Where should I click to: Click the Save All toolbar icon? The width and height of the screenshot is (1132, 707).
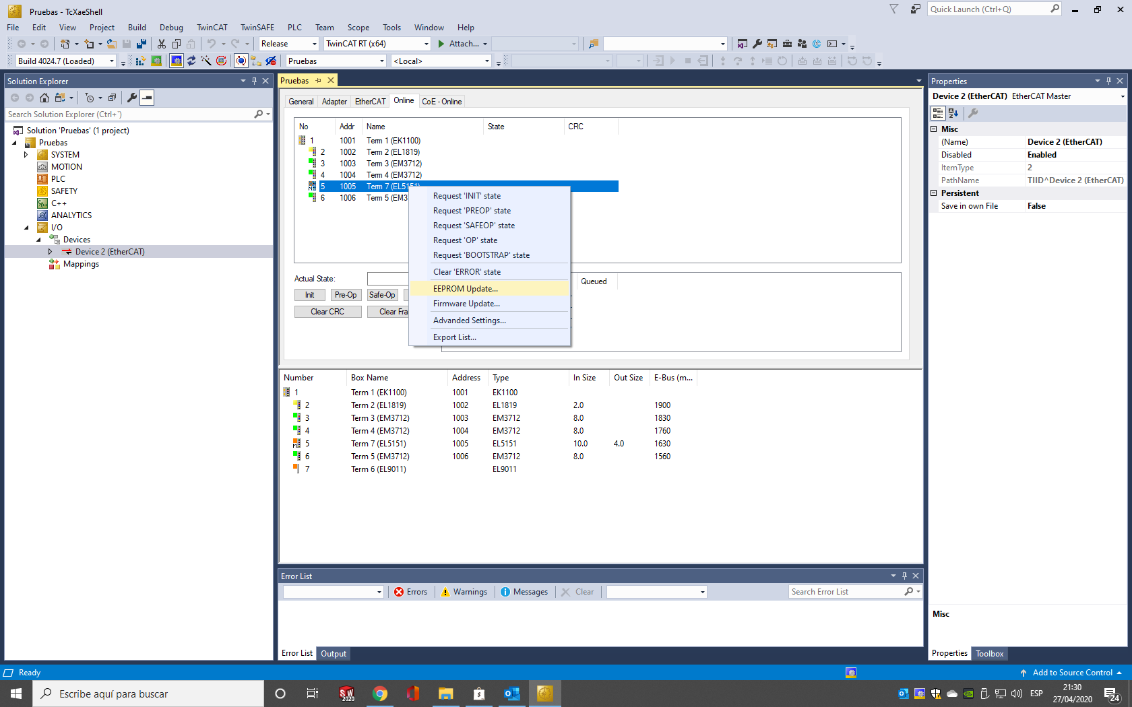pyautogui.click(x=141, y=44)
